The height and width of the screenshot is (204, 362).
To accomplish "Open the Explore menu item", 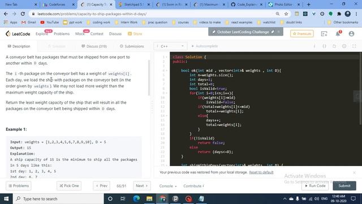I will click(42, 34).
